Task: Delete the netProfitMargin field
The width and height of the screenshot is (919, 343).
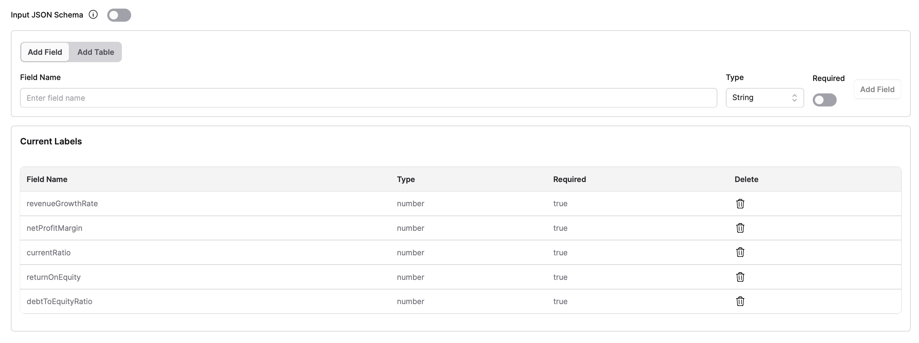Action: 740,228
